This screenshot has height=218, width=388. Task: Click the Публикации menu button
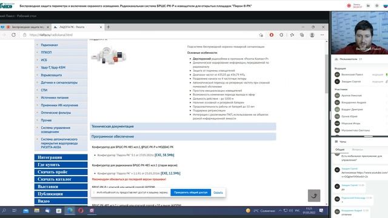(x=61, y=194)
